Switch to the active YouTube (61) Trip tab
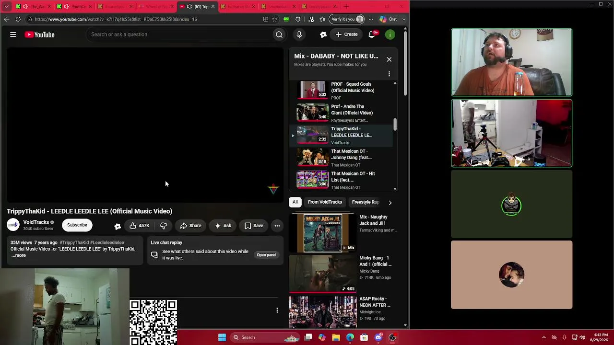Image resolution: width=614 pixels, height=345 pixels. click(197, 6)
